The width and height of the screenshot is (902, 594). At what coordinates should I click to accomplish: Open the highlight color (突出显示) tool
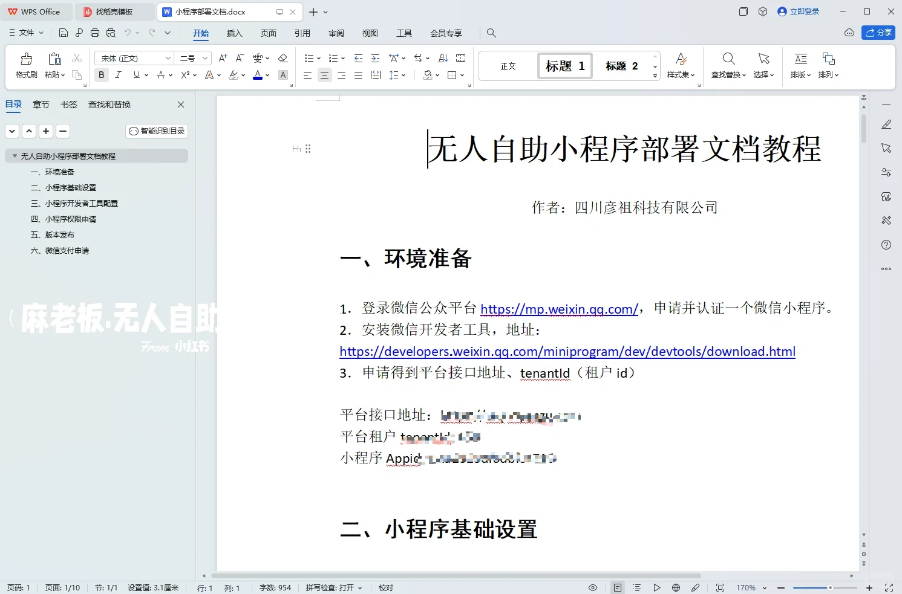tap(235, 75)
